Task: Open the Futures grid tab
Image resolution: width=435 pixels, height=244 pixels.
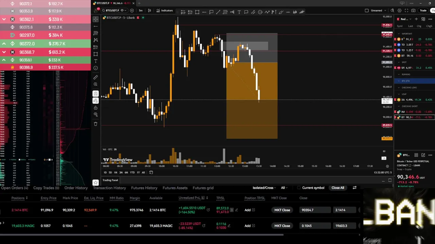Action: 203,188
